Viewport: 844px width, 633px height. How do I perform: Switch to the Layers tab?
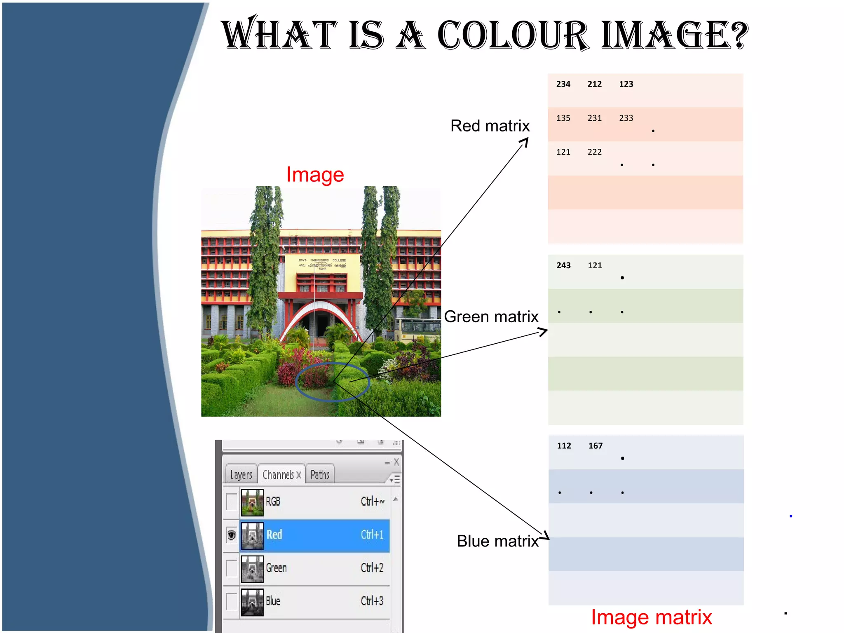(241, 474)
